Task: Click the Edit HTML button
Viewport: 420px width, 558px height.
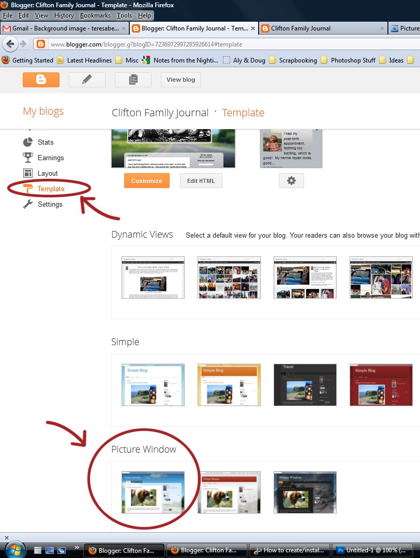Action: click(x=201, y=181)
